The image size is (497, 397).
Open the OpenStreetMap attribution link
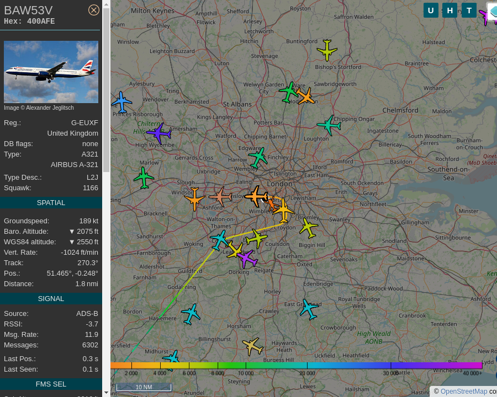point(464,391)
